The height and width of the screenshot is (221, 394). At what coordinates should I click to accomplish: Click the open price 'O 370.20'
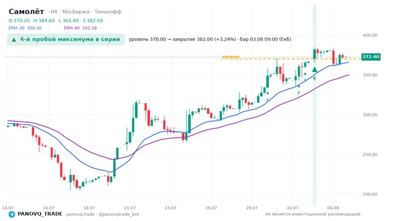point(19,21)
